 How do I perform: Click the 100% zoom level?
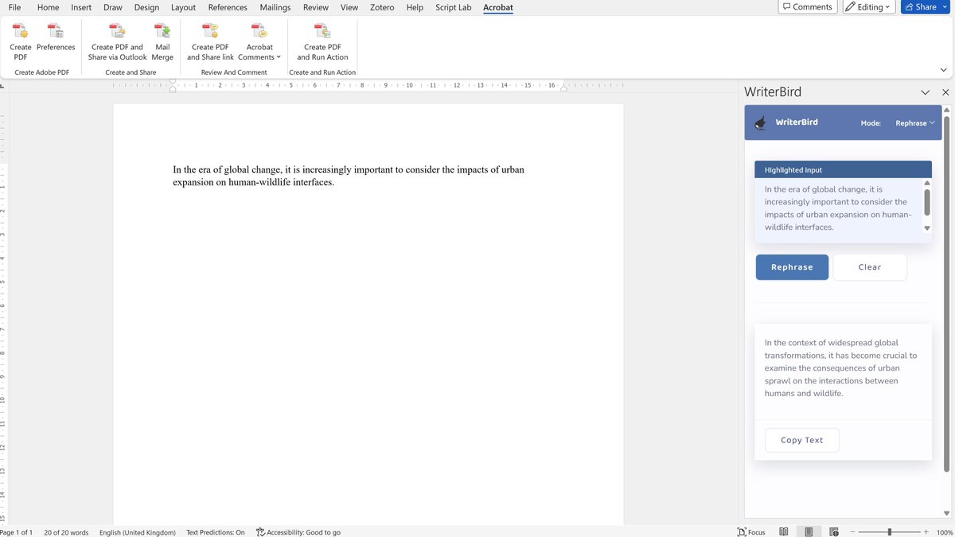[945, 532]
